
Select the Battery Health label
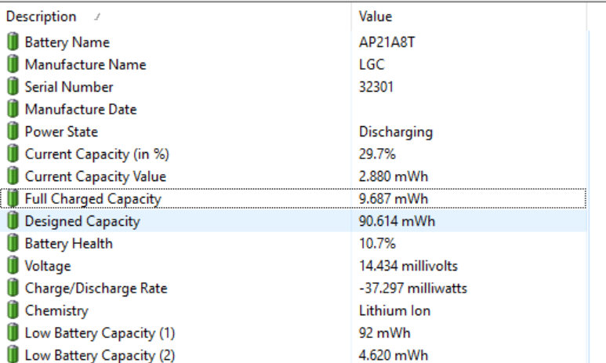coord(69,244)
